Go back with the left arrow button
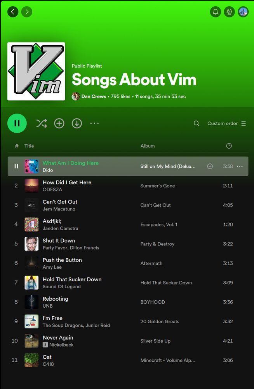254x389 pixels. point(13,12)
